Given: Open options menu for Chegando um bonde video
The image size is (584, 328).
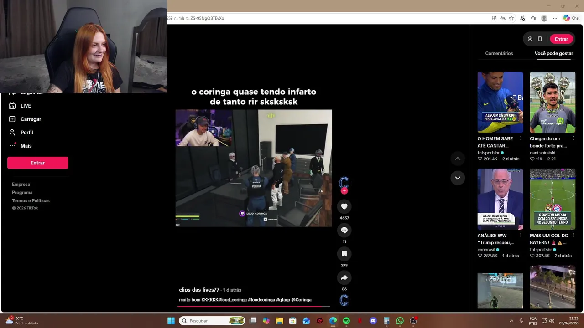Looking at the screenshot, I should click(573, 138).
